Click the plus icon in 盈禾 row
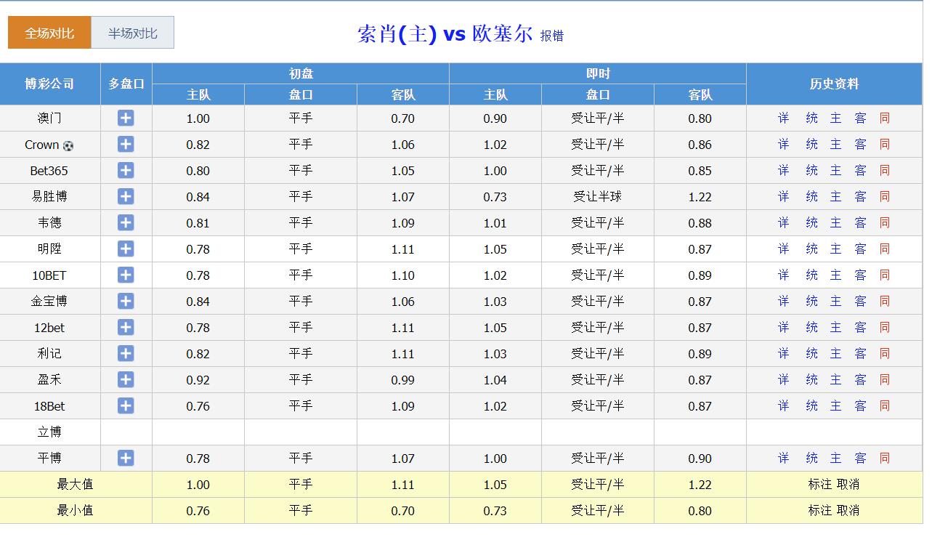 (126, 380)
